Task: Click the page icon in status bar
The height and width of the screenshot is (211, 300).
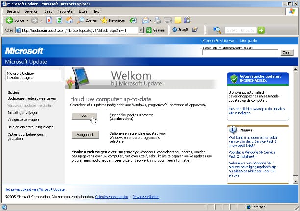Action: [x=4, y=207]
